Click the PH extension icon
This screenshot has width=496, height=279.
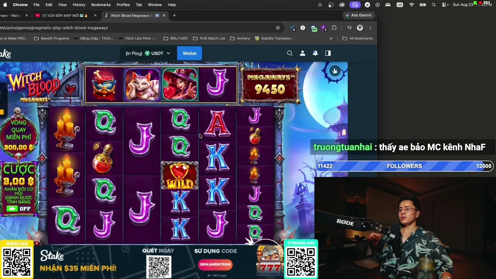tap(314, 28)
